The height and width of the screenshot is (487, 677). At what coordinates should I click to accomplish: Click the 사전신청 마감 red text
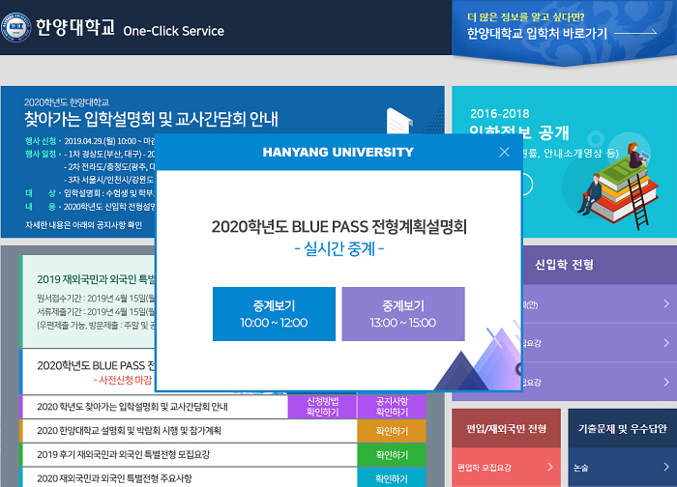point(123,380)
